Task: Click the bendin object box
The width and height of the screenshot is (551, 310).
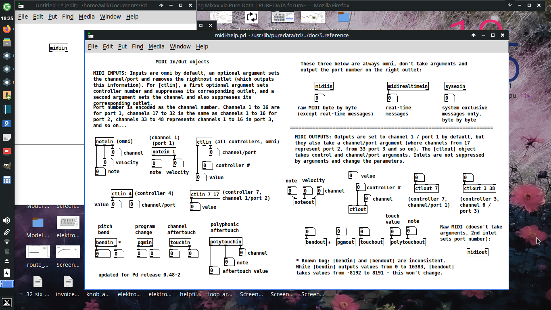Action: 106,243
